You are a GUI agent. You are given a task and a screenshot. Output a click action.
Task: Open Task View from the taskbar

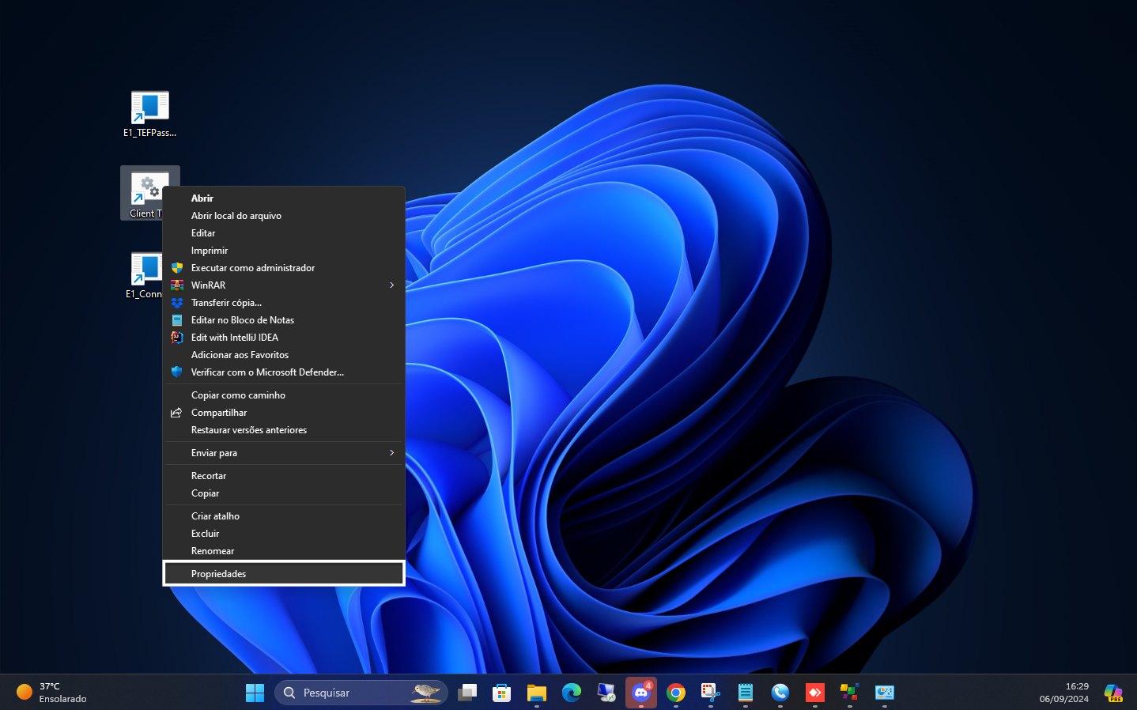(467, 693)
